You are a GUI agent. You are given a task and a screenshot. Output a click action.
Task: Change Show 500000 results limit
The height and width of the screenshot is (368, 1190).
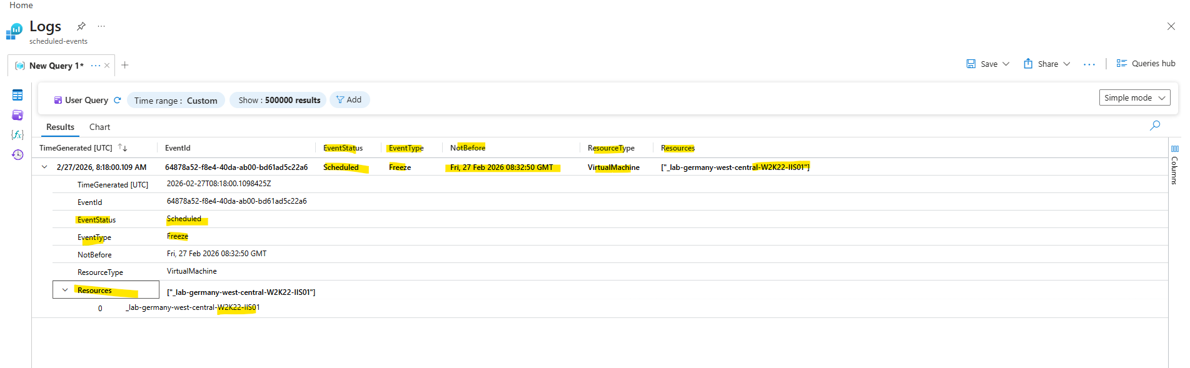tap(279, 100)
